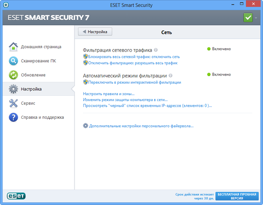263x205 pixels.
Task: Click shield icon by Переключить в режим интерактивной
Action: [x=85, y=82]
